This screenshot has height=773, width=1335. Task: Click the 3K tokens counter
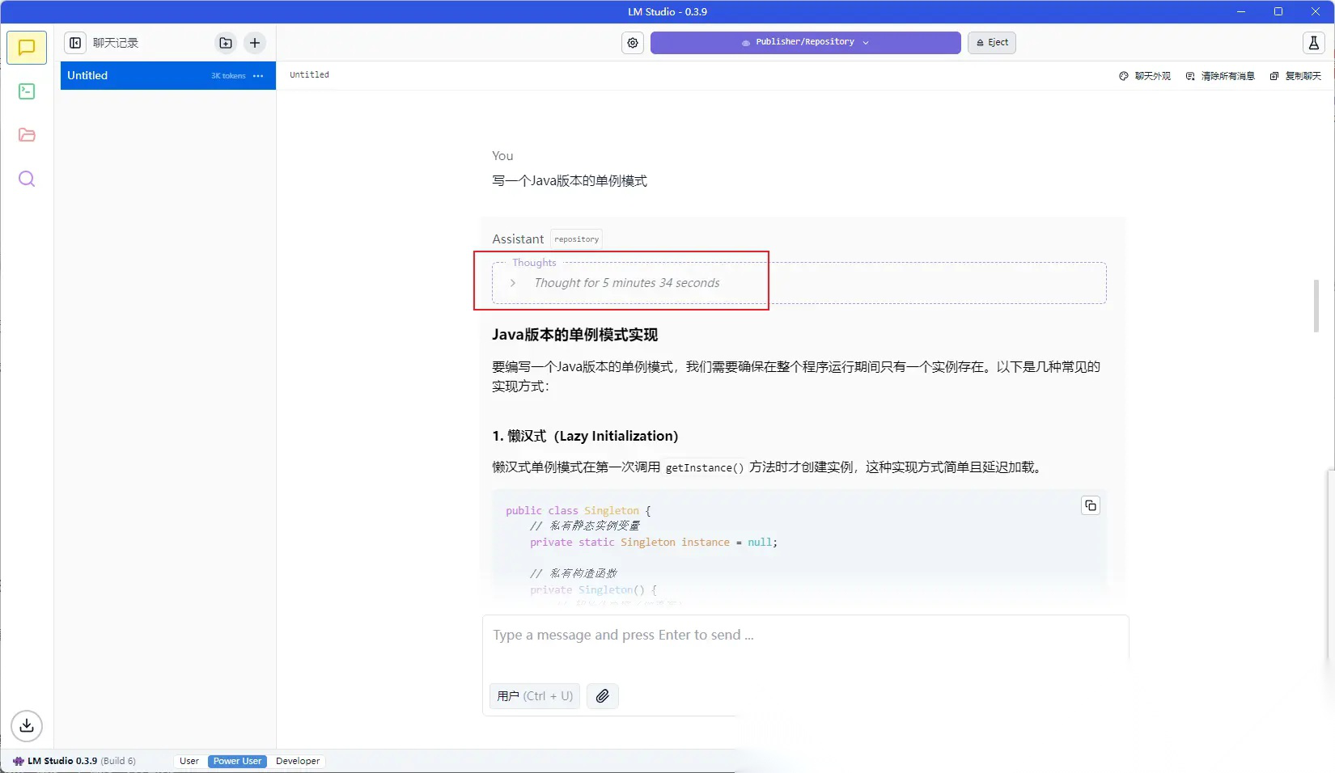tap(228, 76)
